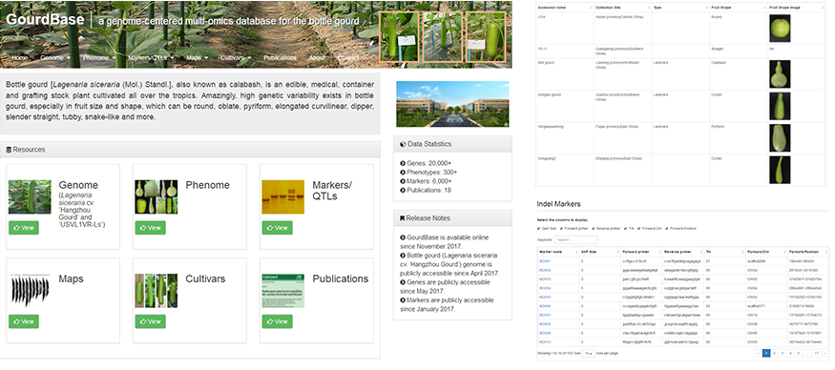This screenshot has width=835, height=370.
Task: Click the round gourd fruit shape image
Action: point(780,29)
